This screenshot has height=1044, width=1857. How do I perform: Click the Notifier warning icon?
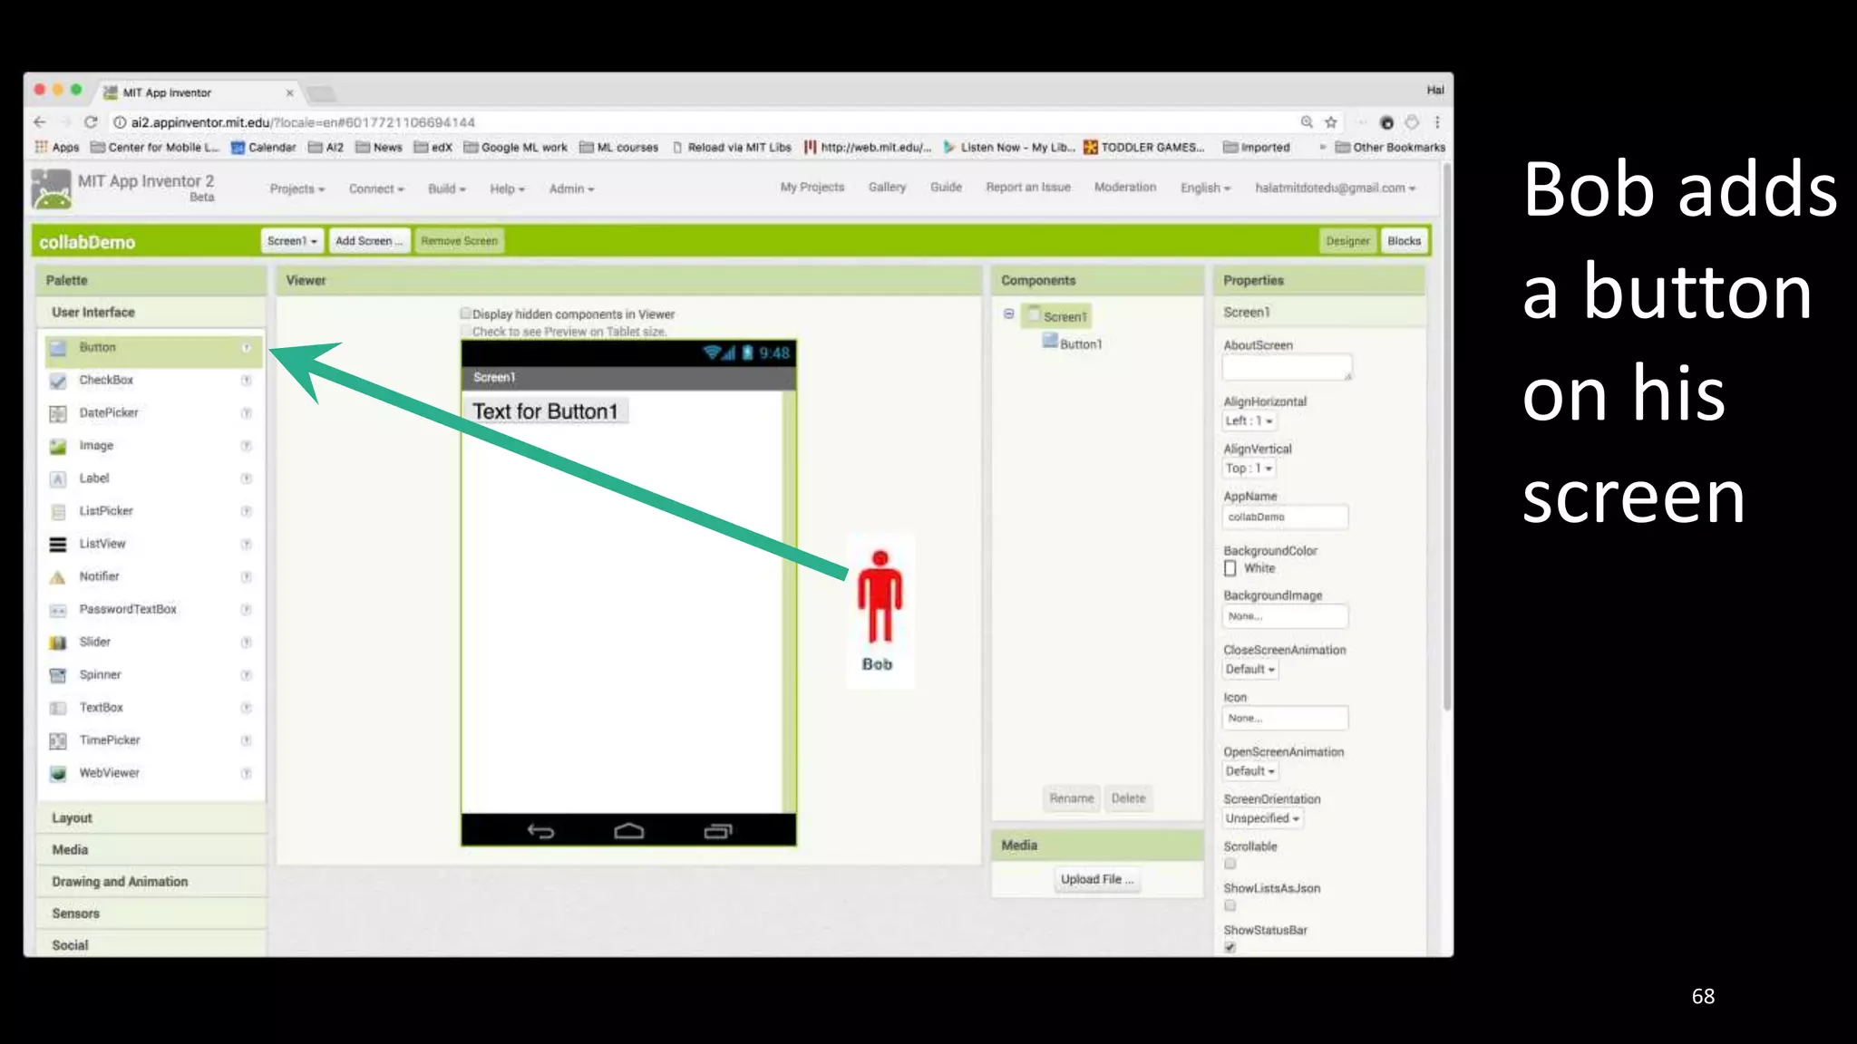pos(58,577)
